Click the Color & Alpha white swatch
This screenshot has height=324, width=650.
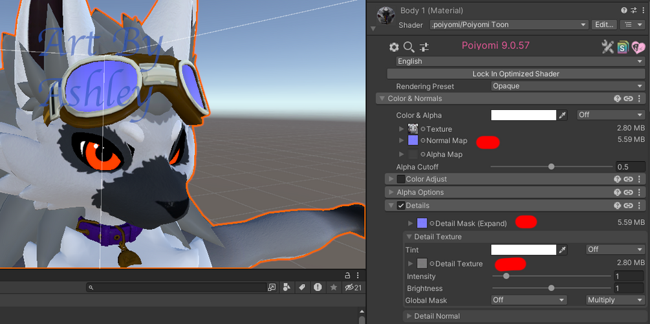point(524,114)
